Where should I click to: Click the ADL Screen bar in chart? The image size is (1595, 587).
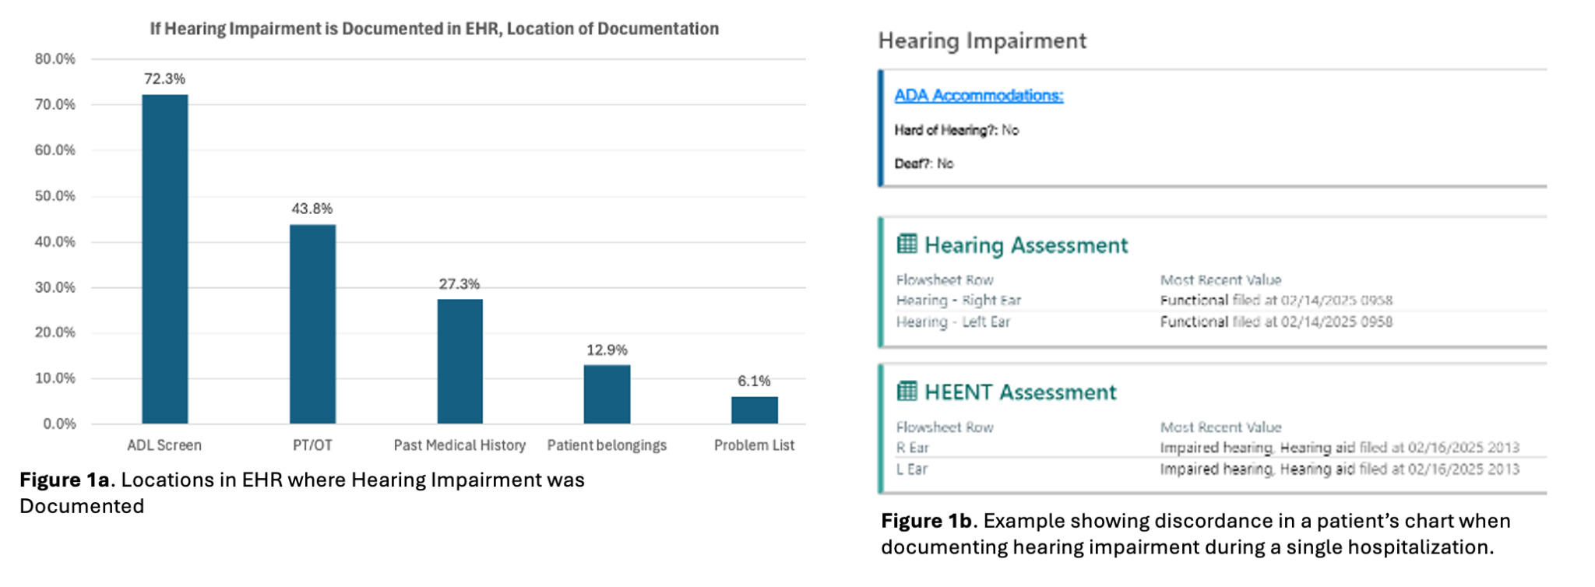(x=164, y=259)
